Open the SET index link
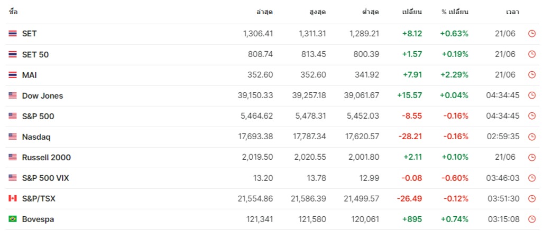543x231 pixels. [29, 34]
